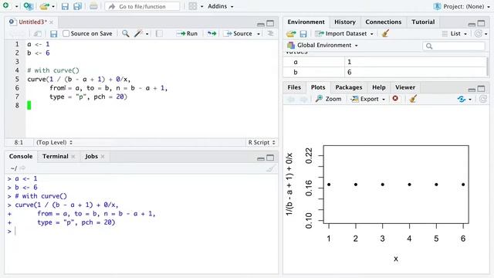Open the Help tab
Viewport: 494px width, 278px height.
pos(379,87)
